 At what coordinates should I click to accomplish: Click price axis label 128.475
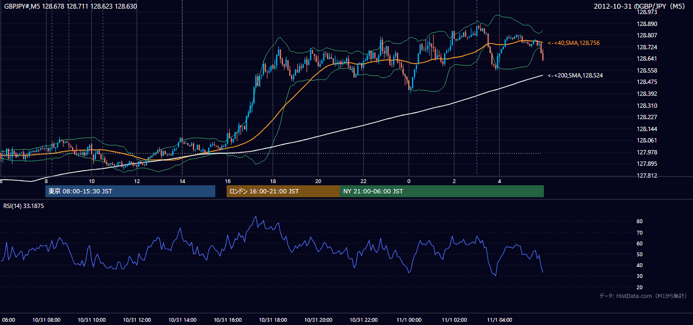646,82
